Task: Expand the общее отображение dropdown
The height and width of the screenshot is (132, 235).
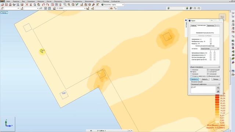Action: pos(205,67)
